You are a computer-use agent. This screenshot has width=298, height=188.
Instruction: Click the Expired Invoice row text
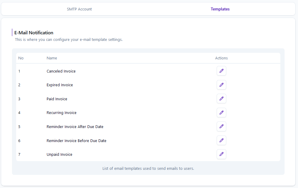[x=60, y=85]
